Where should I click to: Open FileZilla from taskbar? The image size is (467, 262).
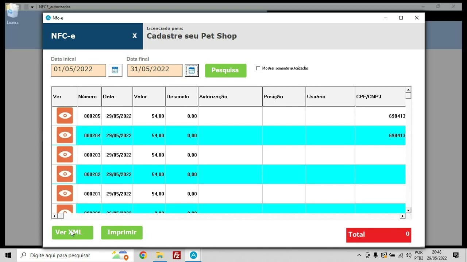tap(177, 255)
